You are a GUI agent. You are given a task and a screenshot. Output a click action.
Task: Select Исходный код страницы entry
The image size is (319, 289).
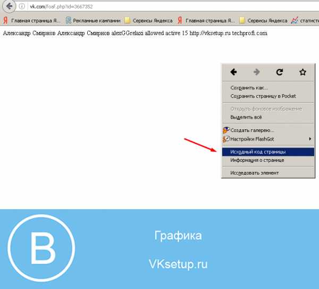click(x=268, y=152)
